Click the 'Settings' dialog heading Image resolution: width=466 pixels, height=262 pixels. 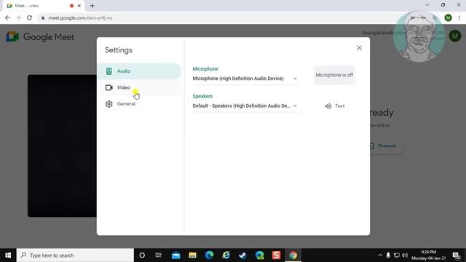[118, 50]
